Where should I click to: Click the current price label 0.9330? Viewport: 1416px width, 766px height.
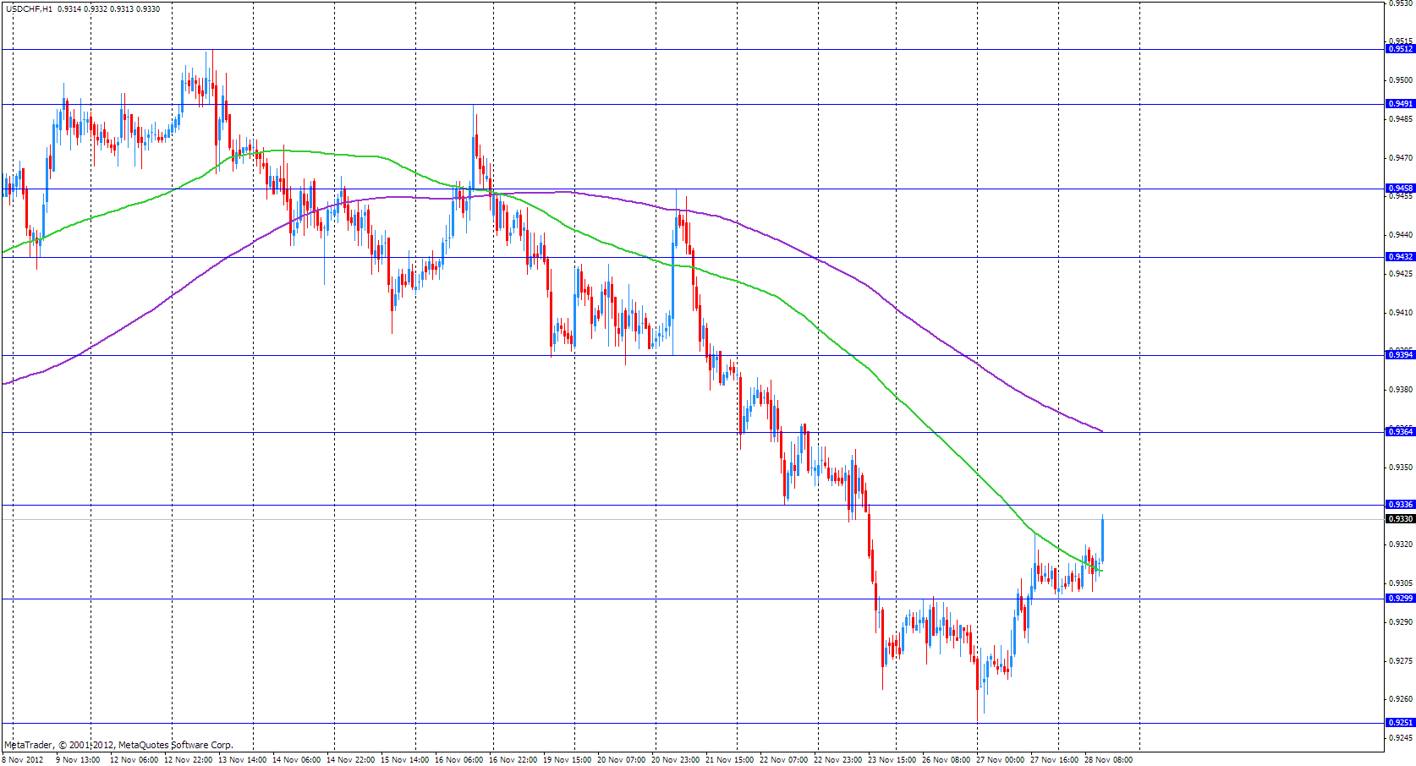[1400, 519]
